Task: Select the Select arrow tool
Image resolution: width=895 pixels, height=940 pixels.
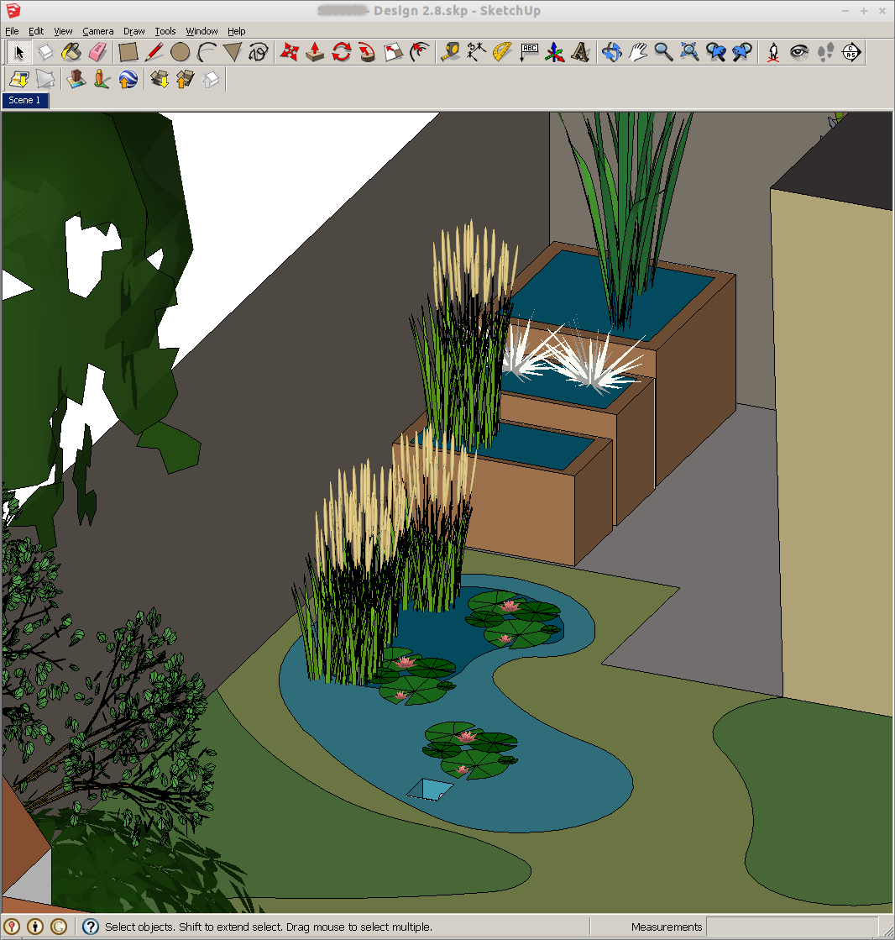Action: tap(18, 52)
